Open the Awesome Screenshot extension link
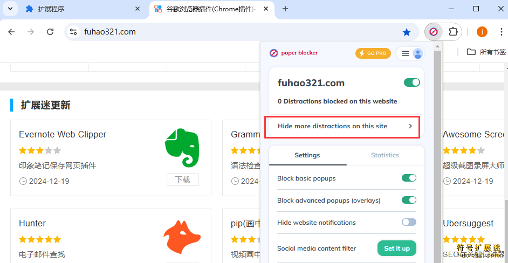This screenshot has height=263, width=508. 474,134
